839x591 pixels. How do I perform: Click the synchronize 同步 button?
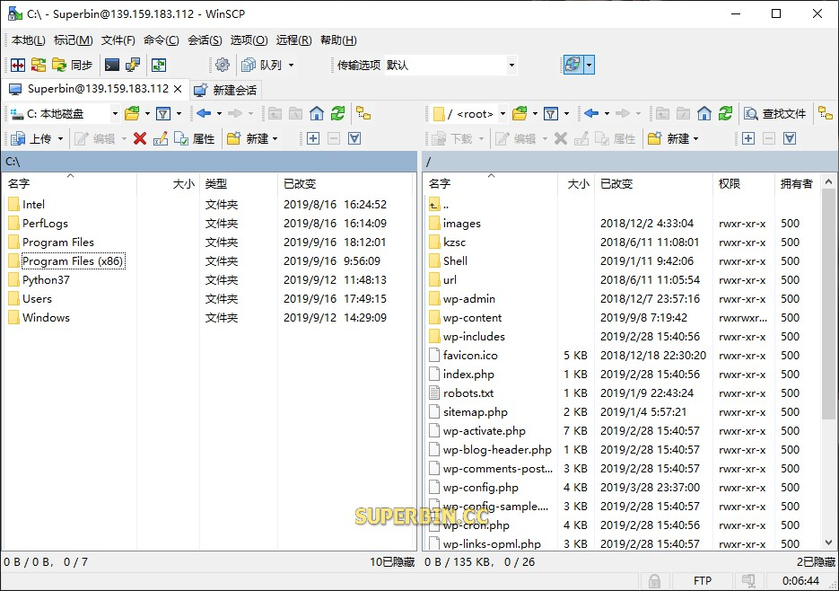coord(73,65)
